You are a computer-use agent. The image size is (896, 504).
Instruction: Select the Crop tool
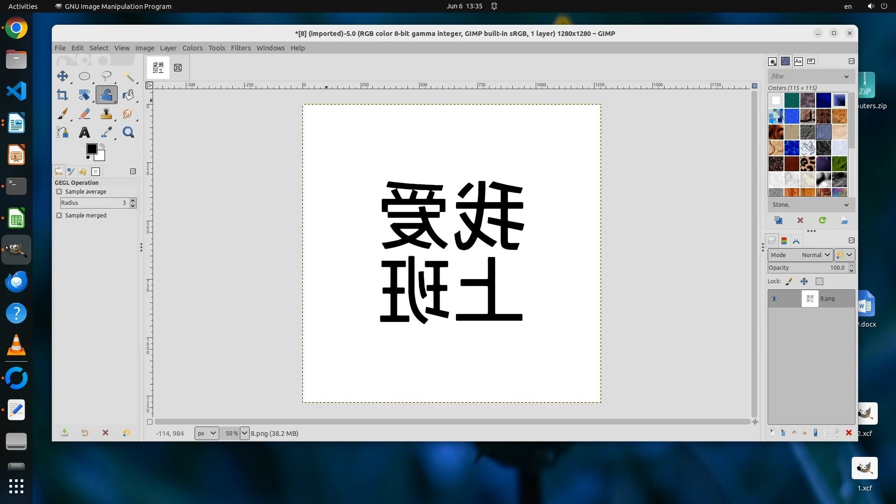[x=62, y=95]
